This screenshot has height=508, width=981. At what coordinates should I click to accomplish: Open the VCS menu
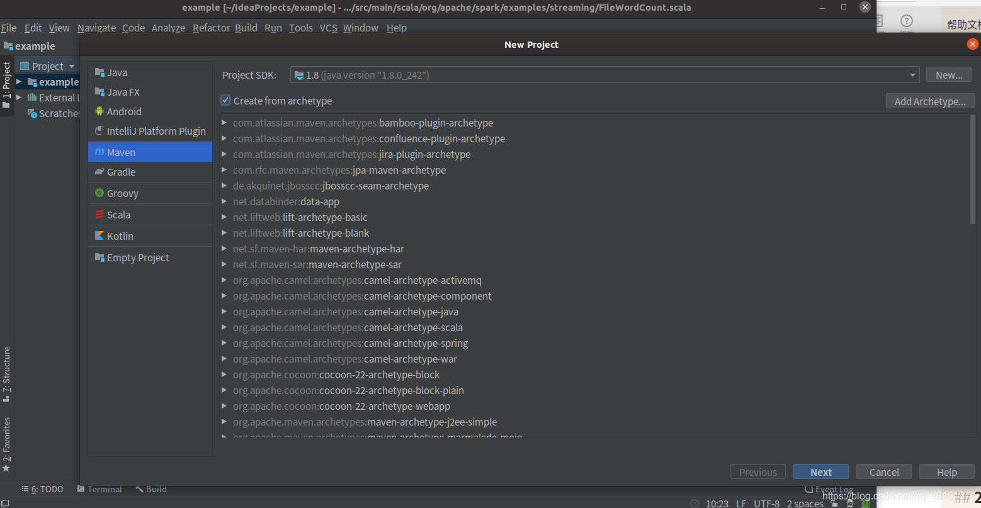point(328,28)
